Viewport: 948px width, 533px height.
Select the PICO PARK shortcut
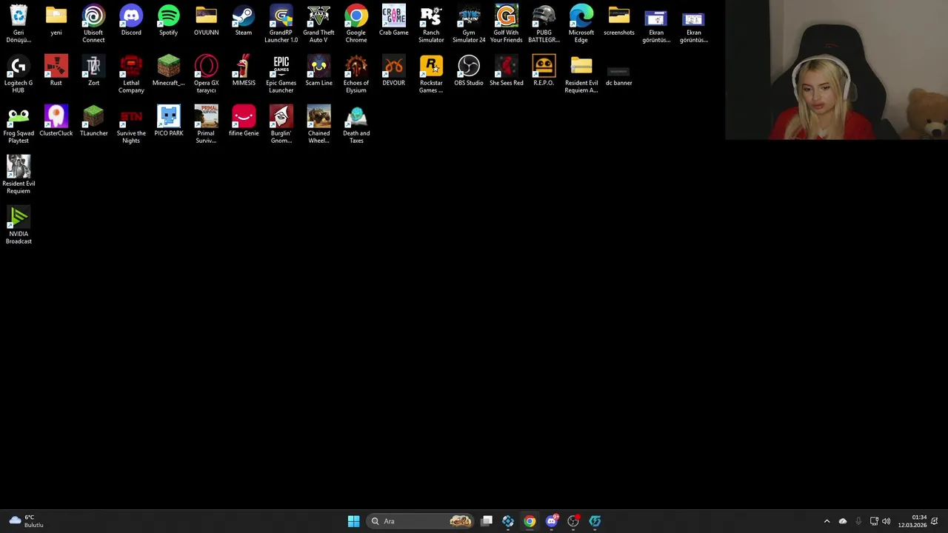[x=168, y=121]
